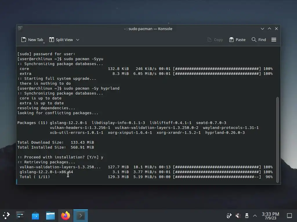The height and width of the screenshot is (222, 297).
Task: Click 'there is nothing to do' text
Action: 45,84
